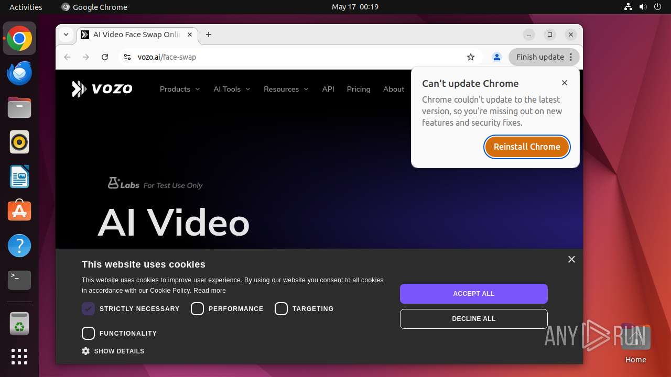Enable the Performance cookies checkbox
The width and height of the screenshot is (671, 377).
coord(197,309)
